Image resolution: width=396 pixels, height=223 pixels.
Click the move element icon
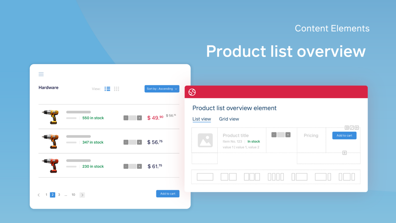pos(357,127)
